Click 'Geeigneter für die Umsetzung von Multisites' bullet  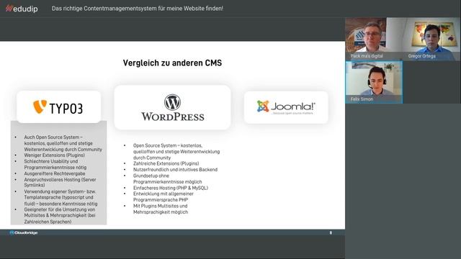[60, 215]
